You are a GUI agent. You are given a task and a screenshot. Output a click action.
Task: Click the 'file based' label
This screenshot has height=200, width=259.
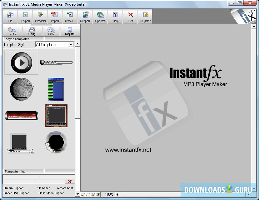coord(44,188)
